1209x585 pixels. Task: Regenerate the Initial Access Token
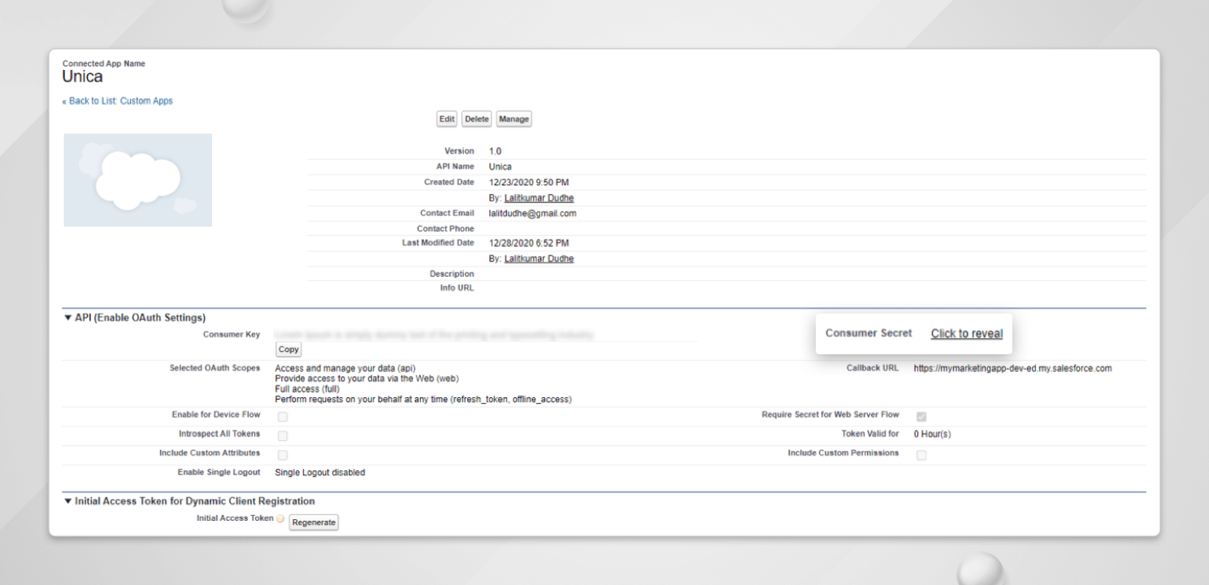(x=314, y=522)
